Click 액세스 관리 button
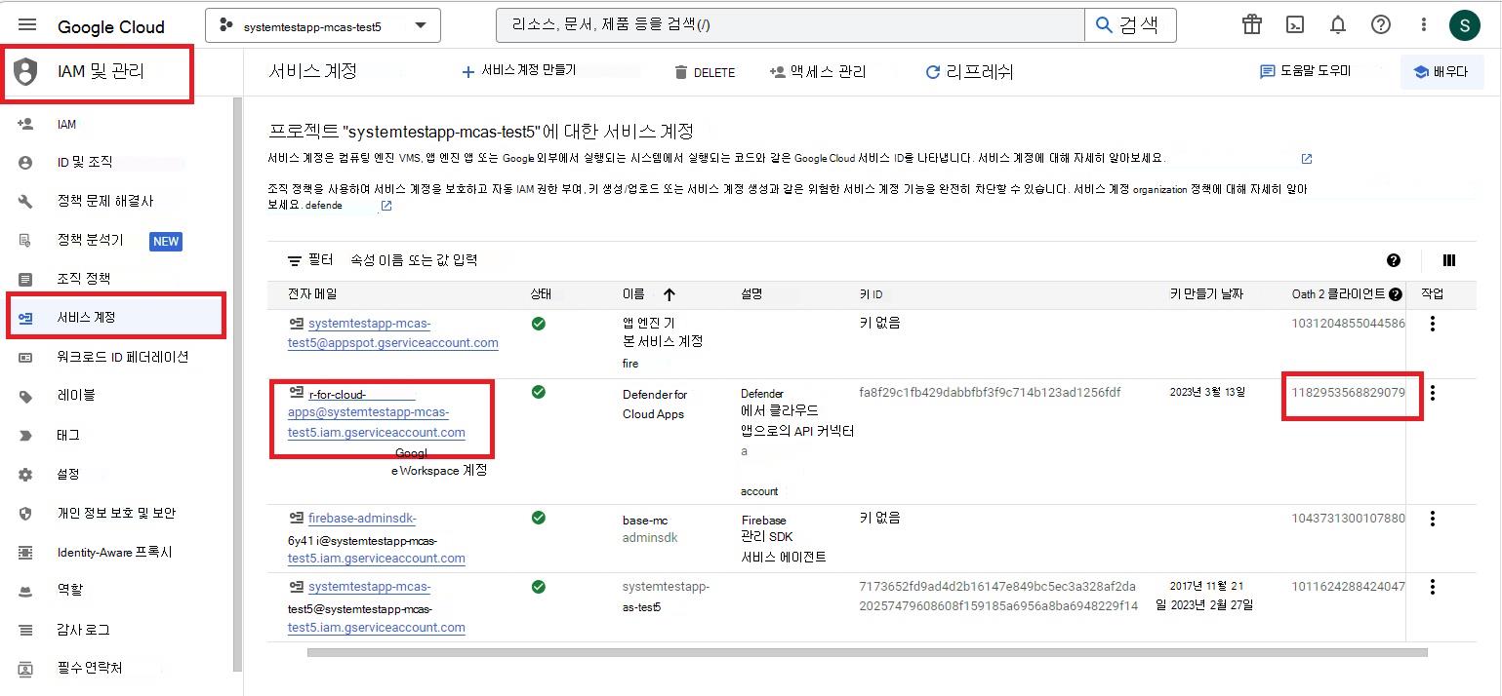1502x696 pixels. (x=818, y=72)
